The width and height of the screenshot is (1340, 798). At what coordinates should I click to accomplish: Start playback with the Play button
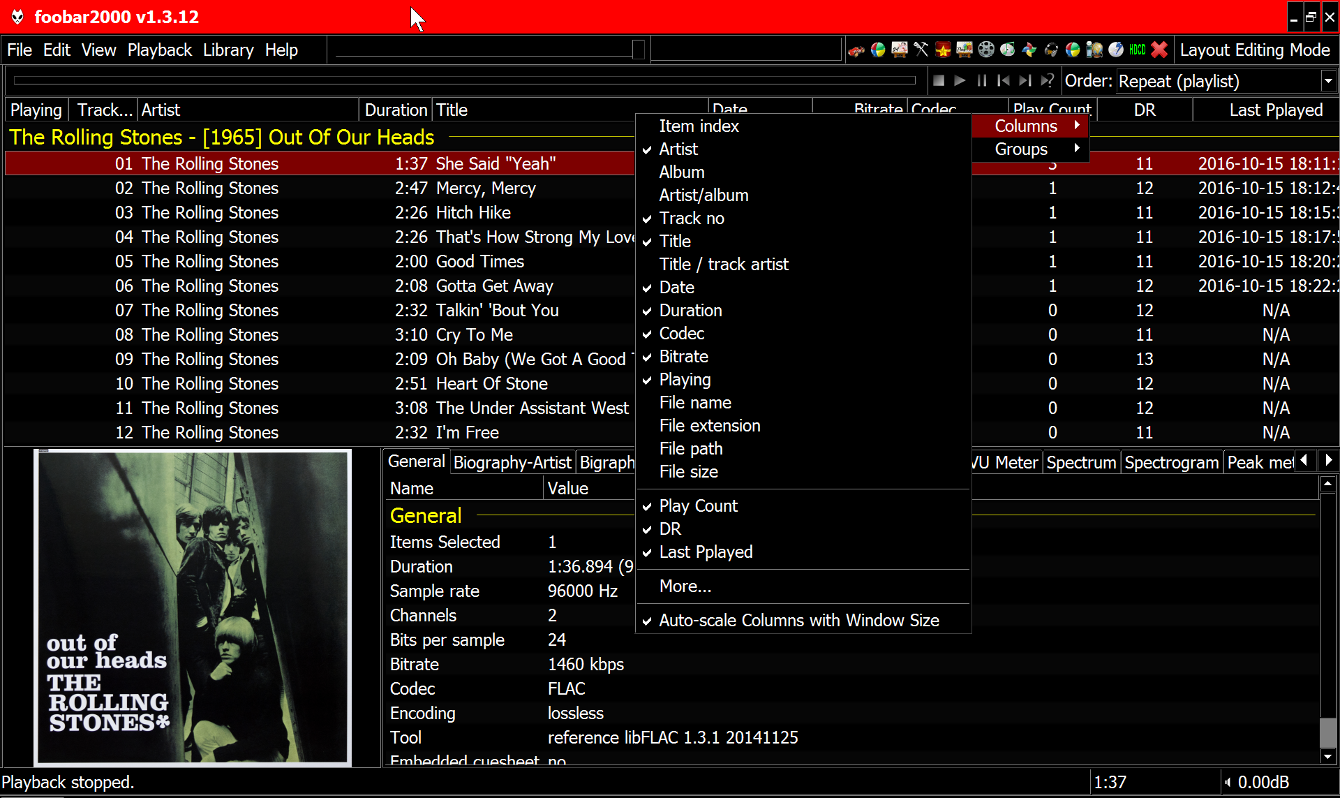(960, 81)
